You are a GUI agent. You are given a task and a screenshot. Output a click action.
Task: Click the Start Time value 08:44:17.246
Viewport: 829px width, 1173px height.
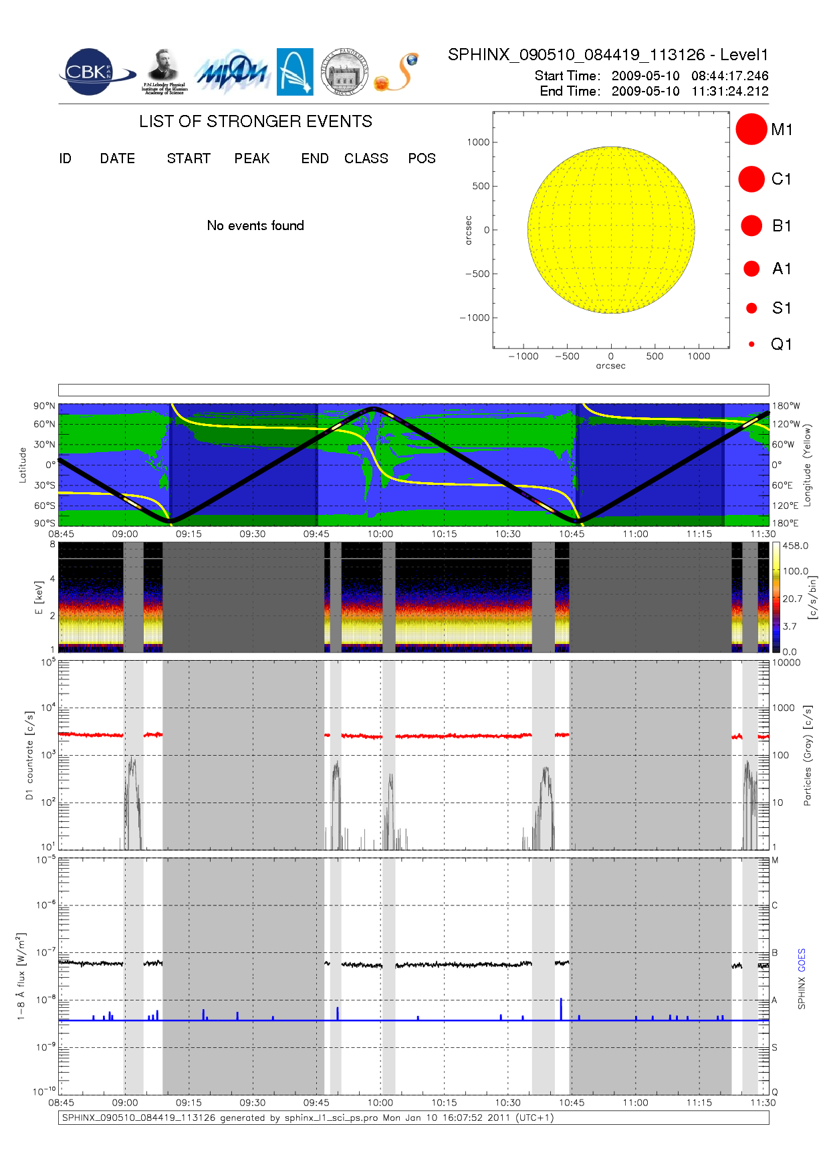pos(730,76)
